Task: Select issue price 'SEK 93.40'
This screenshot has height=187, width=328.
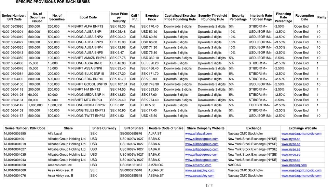Action: (118, 68)
